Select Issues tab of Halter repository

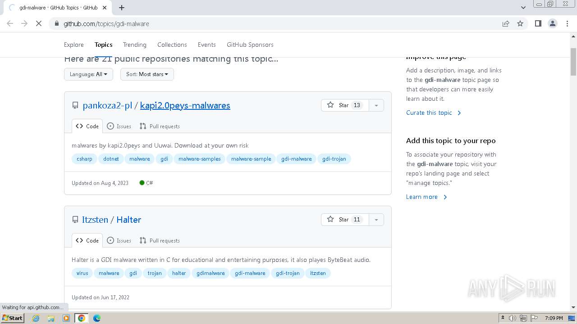pyautogui.click(x=119, y=241)
